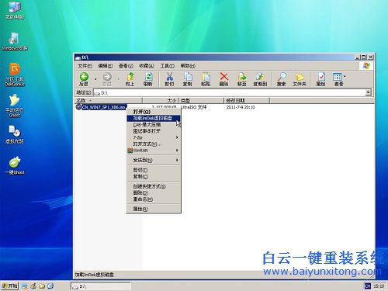Select 打开方式(H)... in context menu
This screenshot has height=291, width=388.
coord(153,144)
